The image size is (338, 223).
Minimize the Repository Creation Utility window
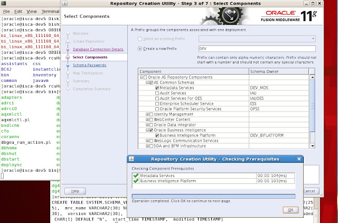pos(306,3)
